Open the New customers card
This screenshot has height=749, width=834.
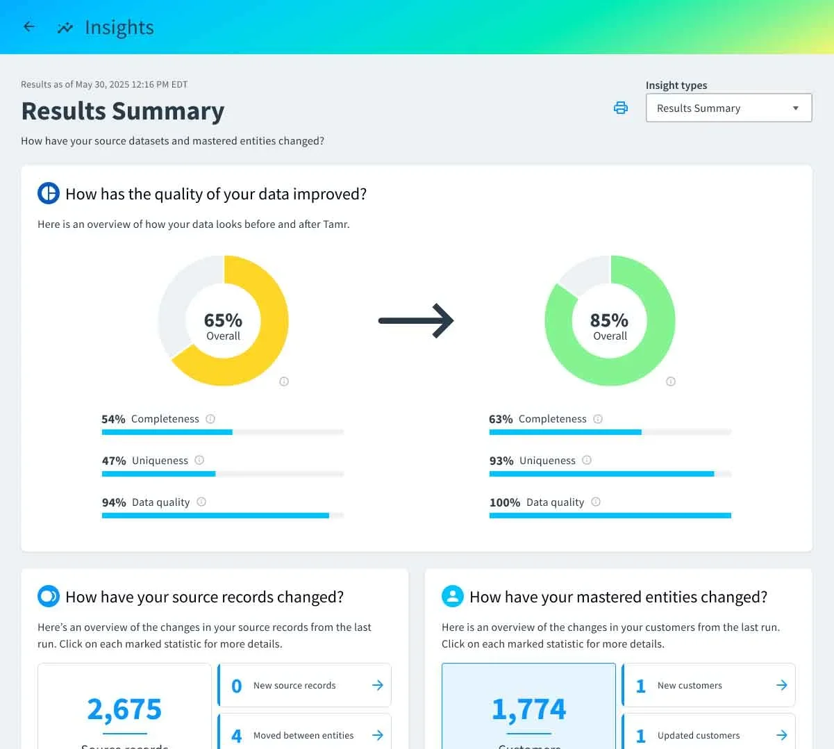click(x=709, y=685)
